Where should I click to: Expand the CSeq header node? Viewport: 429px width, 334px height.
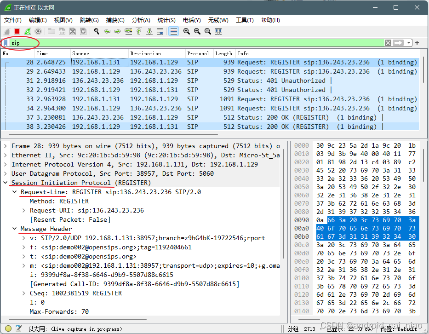[24, 293]
